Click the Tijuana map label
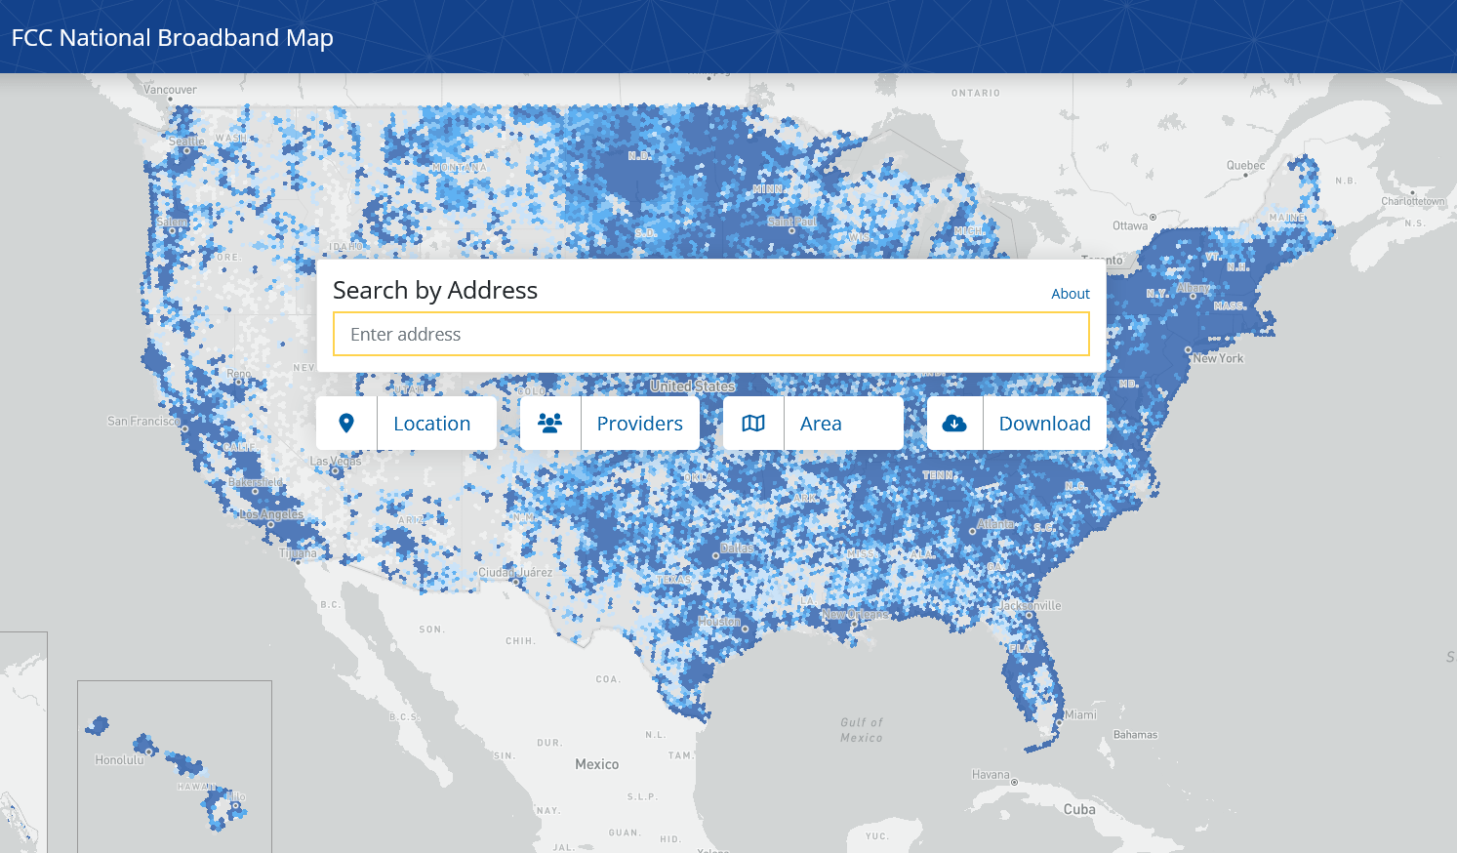The height and width of the screenshot is (853, 1457). (x=299, y=553)
